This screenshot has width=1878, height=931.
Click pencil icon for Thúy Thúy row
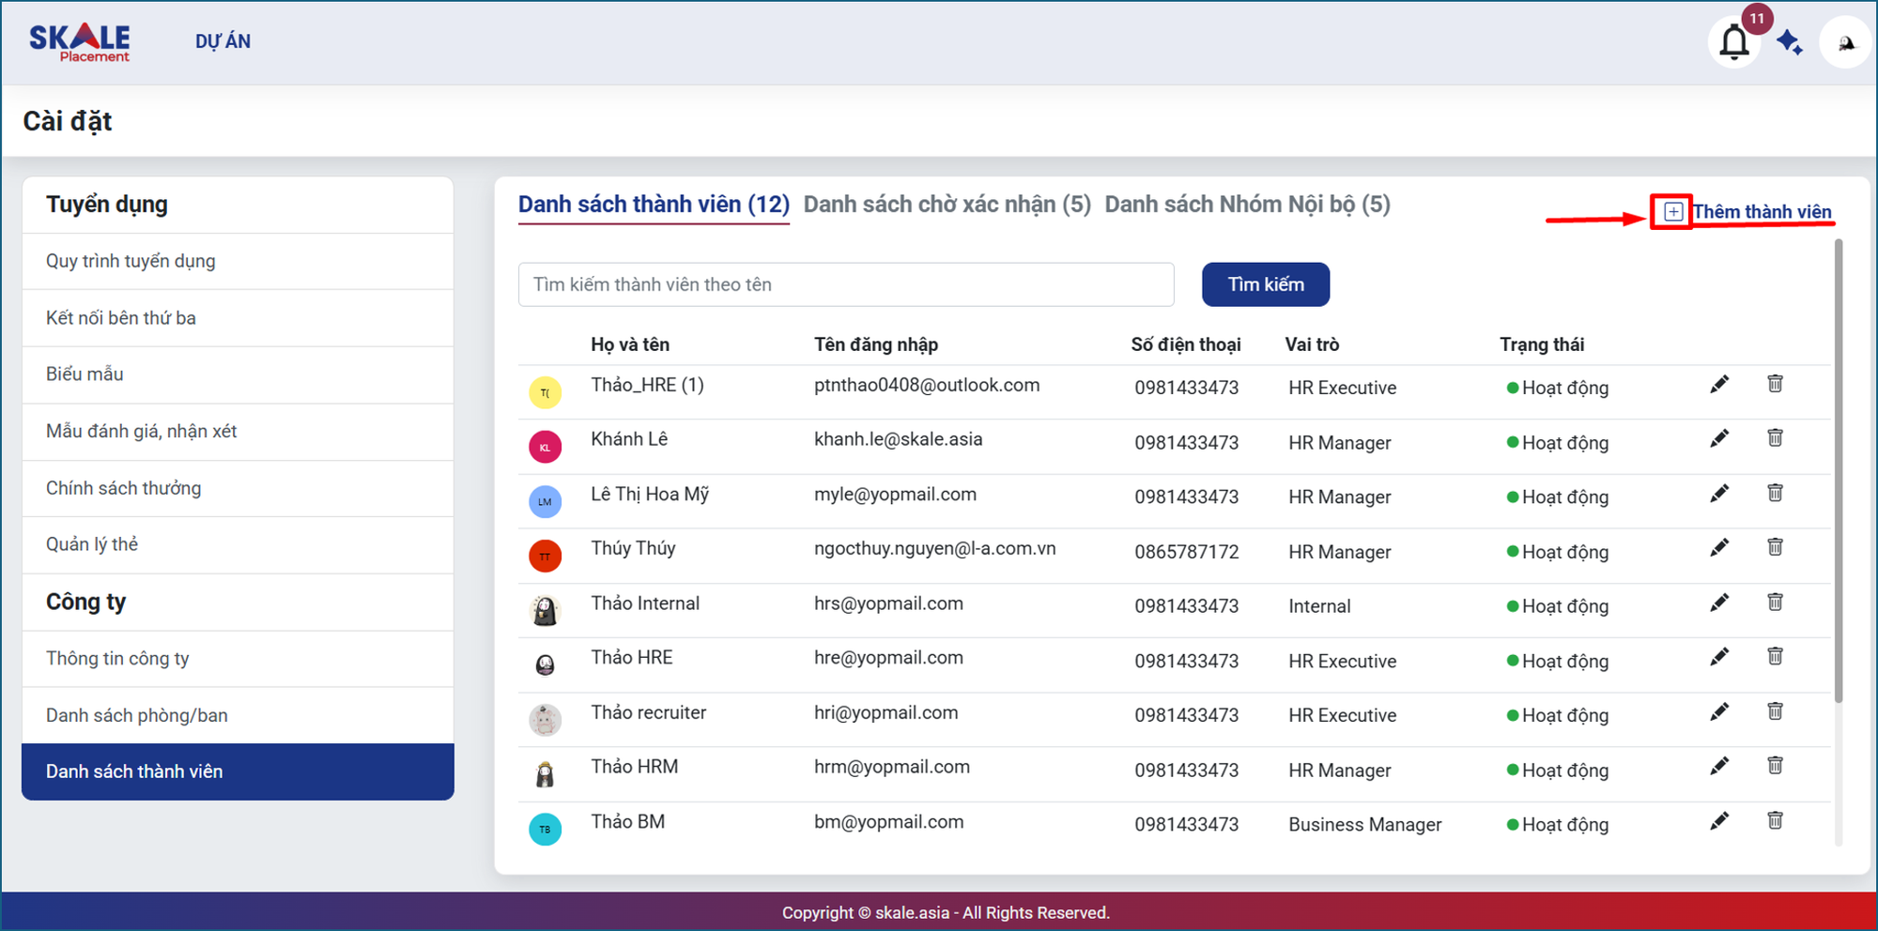(1718, 548)
